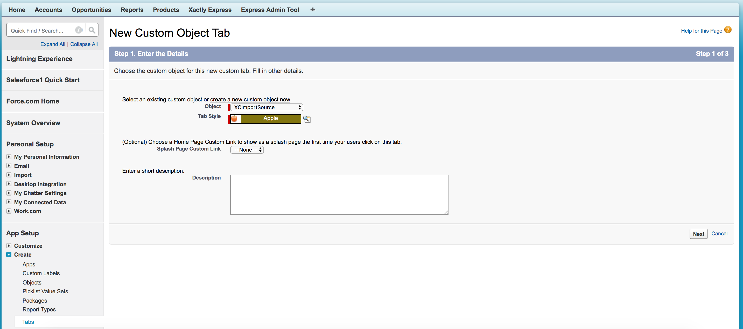Open Picklist Value Sets under Create
The width and height of the screenshot is (743, 329).
[45, 291]
